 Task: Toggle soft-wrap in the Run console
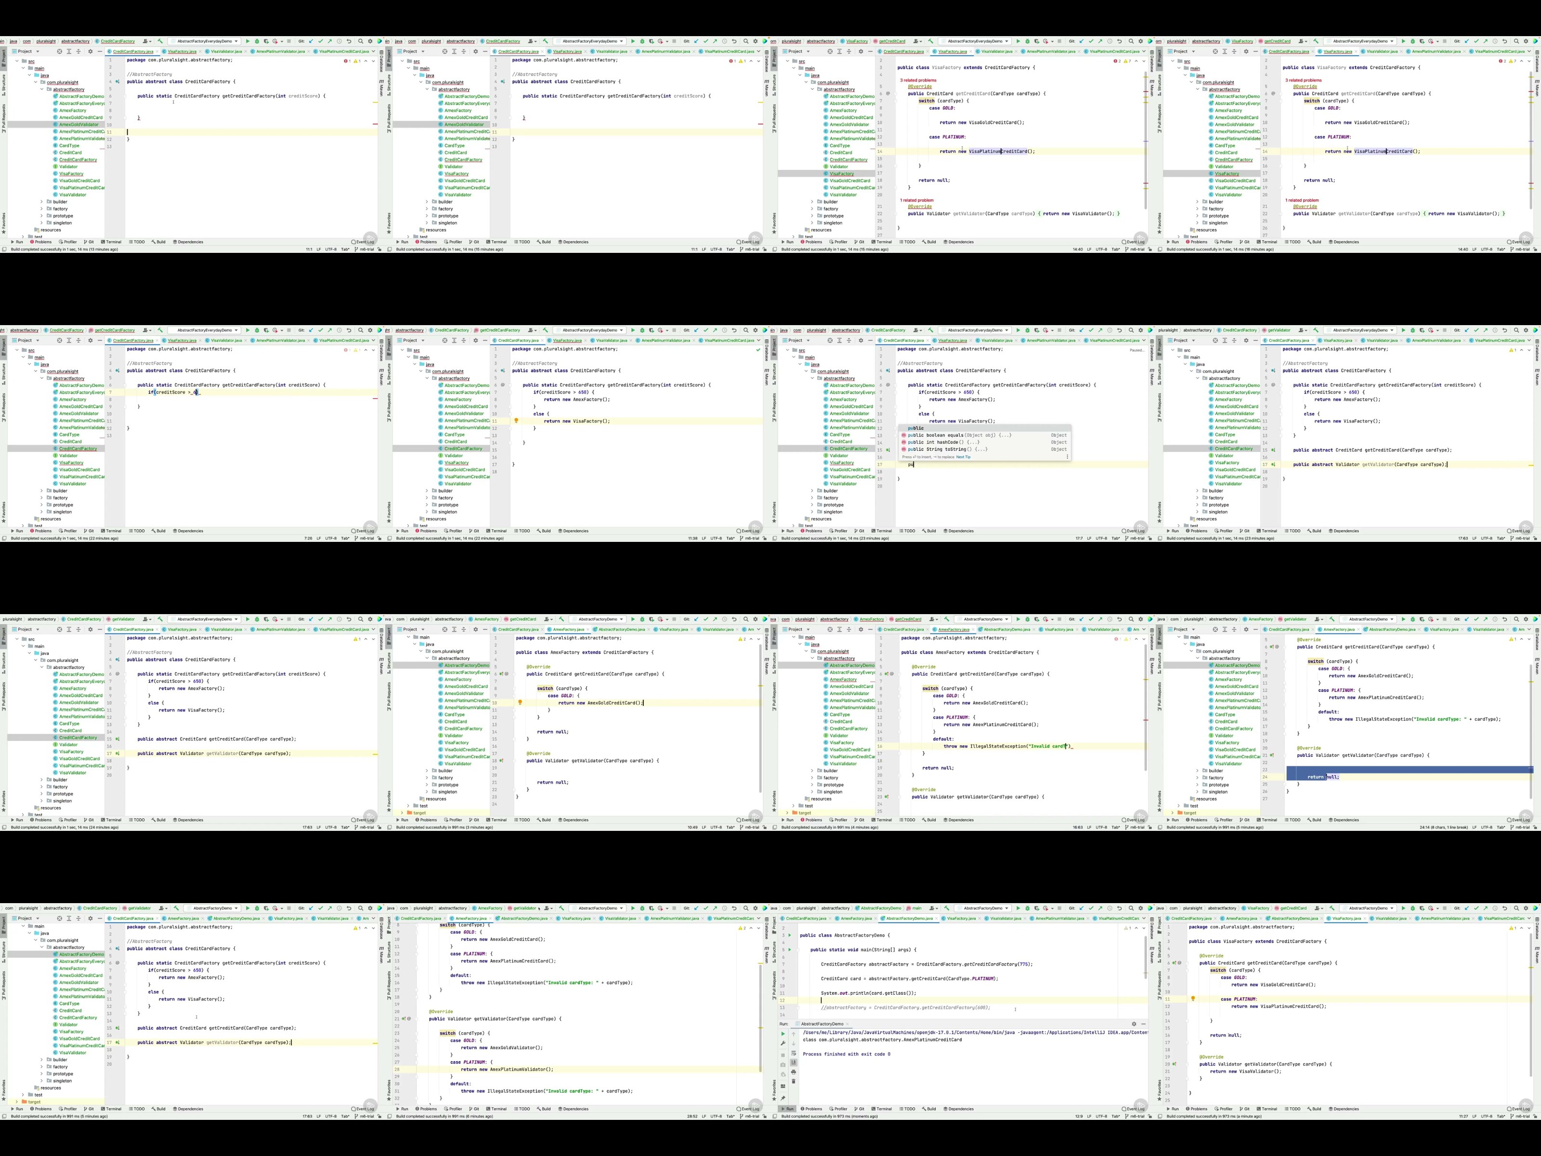[794, 1053]
